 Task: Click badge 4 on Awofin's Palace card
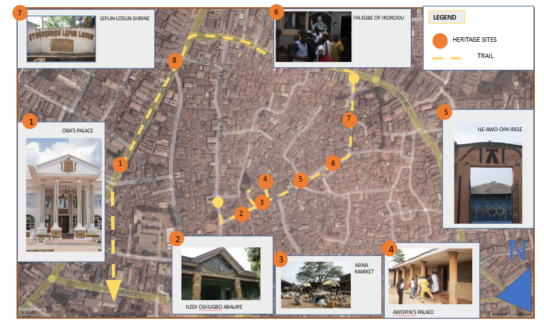point(391,249)
